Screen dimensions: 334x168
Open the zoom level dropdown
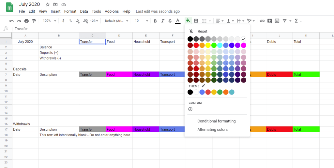click(50, 21)
